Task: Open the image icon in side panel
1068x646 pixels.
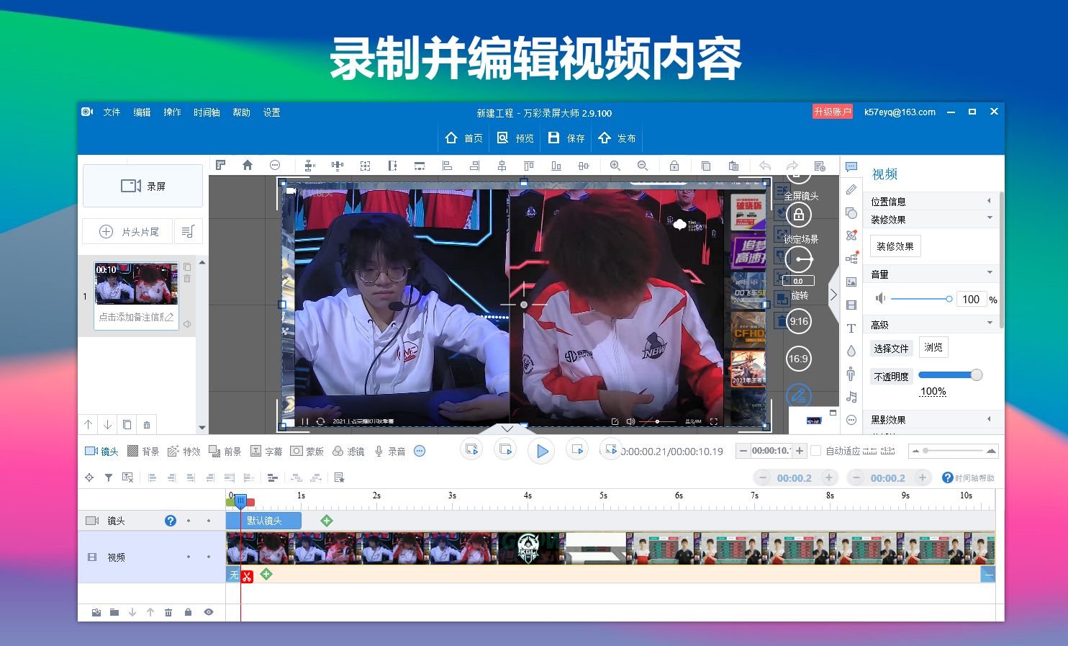Action: pos(851,282)
